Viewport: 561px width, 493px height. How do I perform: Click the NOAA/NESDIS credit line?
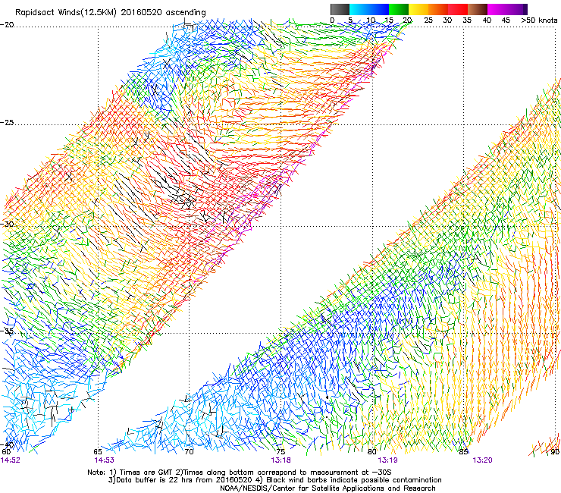point(328,488)
